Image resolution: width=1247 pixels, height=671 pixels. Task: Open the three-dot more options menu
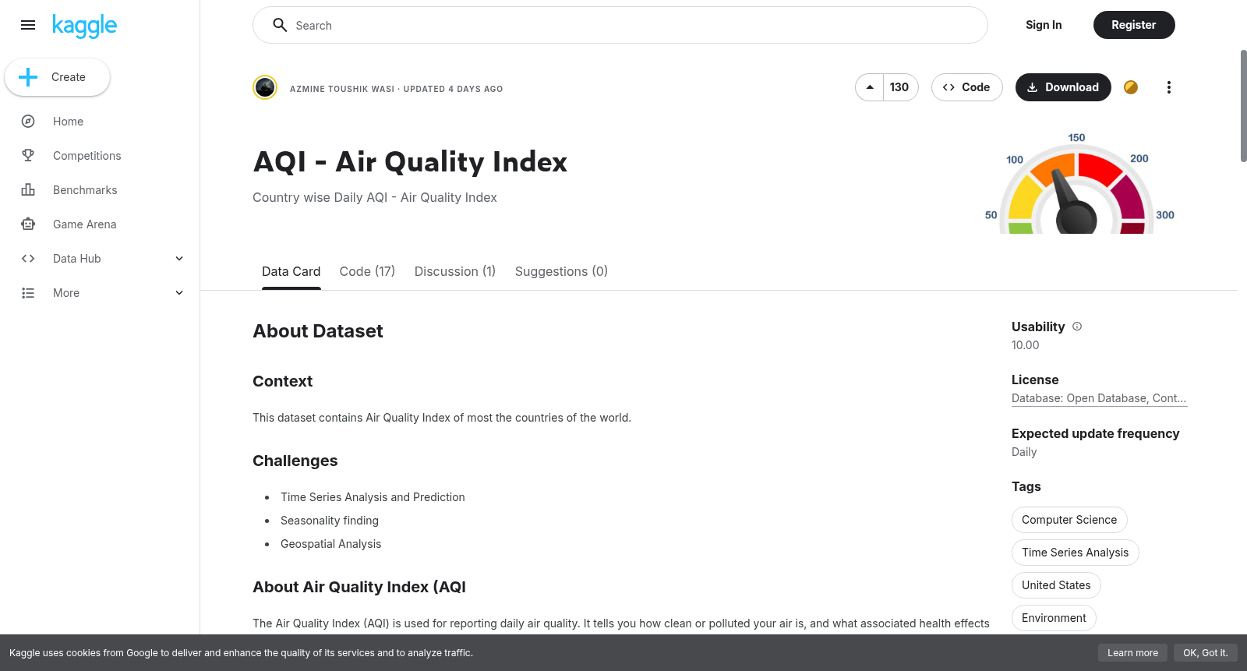pyautogui.click(x=1168, y=87)
